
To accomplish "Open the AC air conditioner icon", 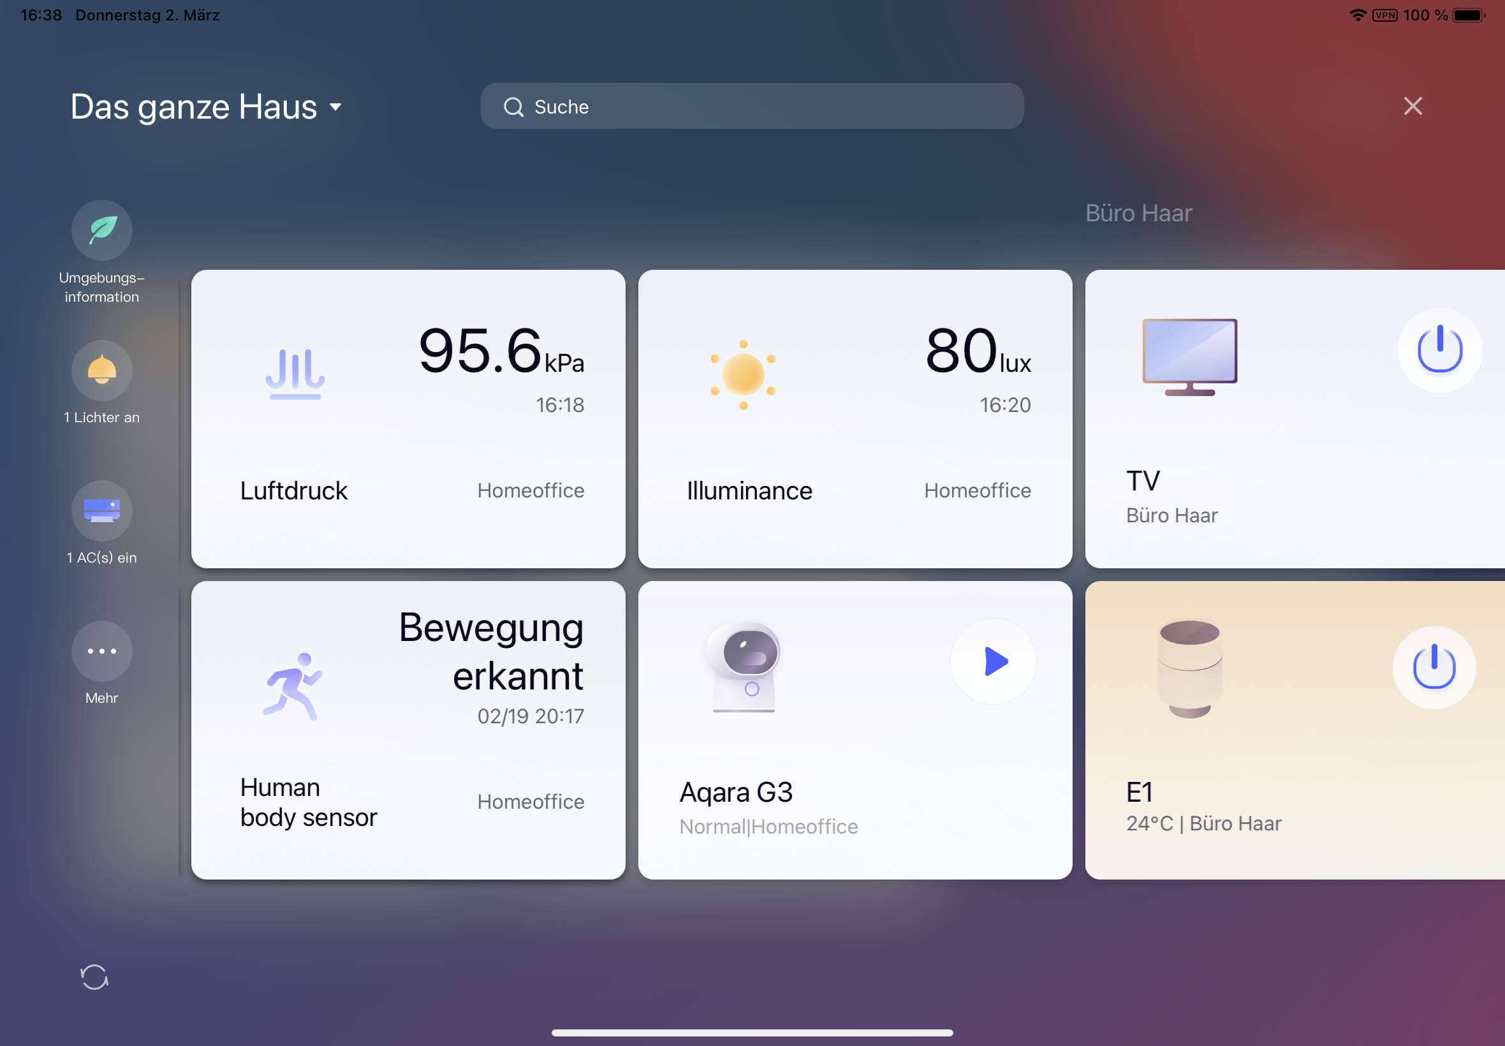I will click(x=101, y=510).
